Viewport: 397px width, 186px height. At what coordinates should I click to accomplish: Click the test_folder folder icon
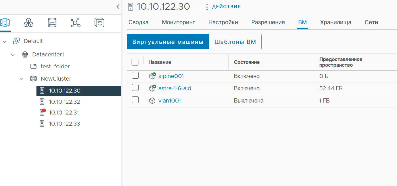33,66
